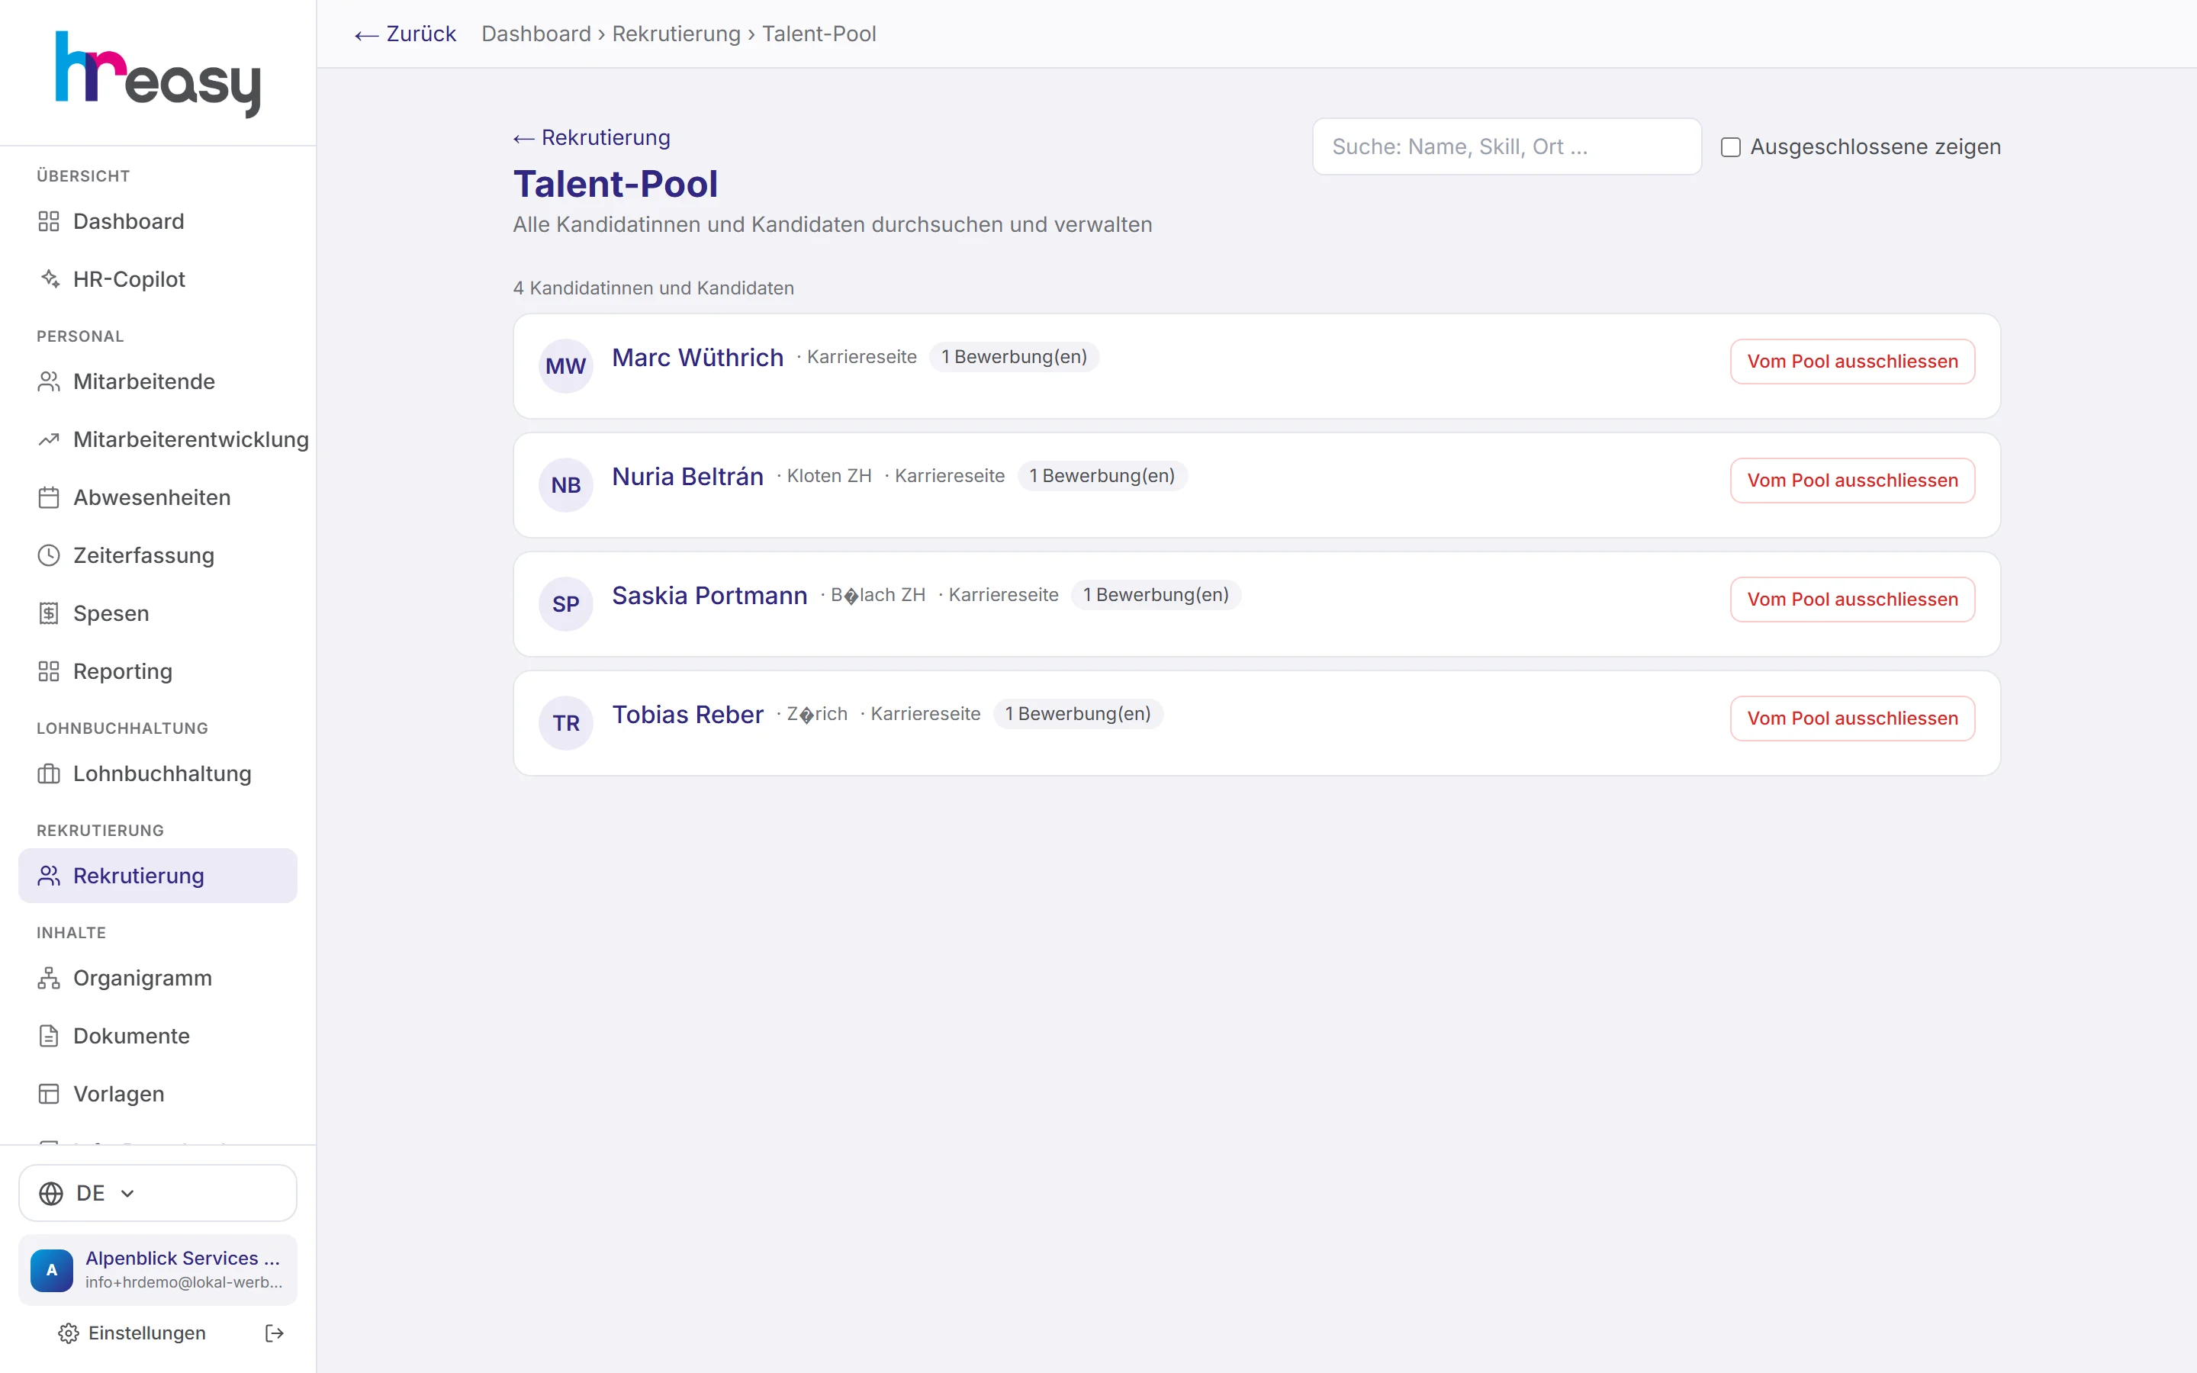Click the Organigramm hierarchy icon
Viewport: 2197px width, 1373px height.
click(49, 978)
